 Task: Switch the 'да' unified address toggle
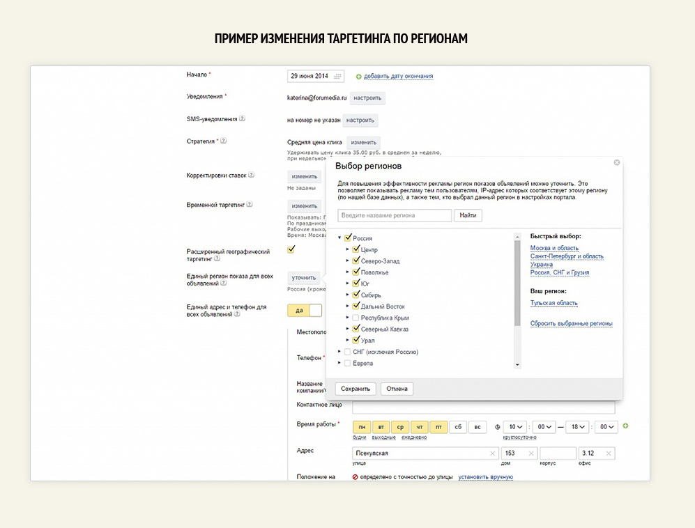[x=305, y=310]
